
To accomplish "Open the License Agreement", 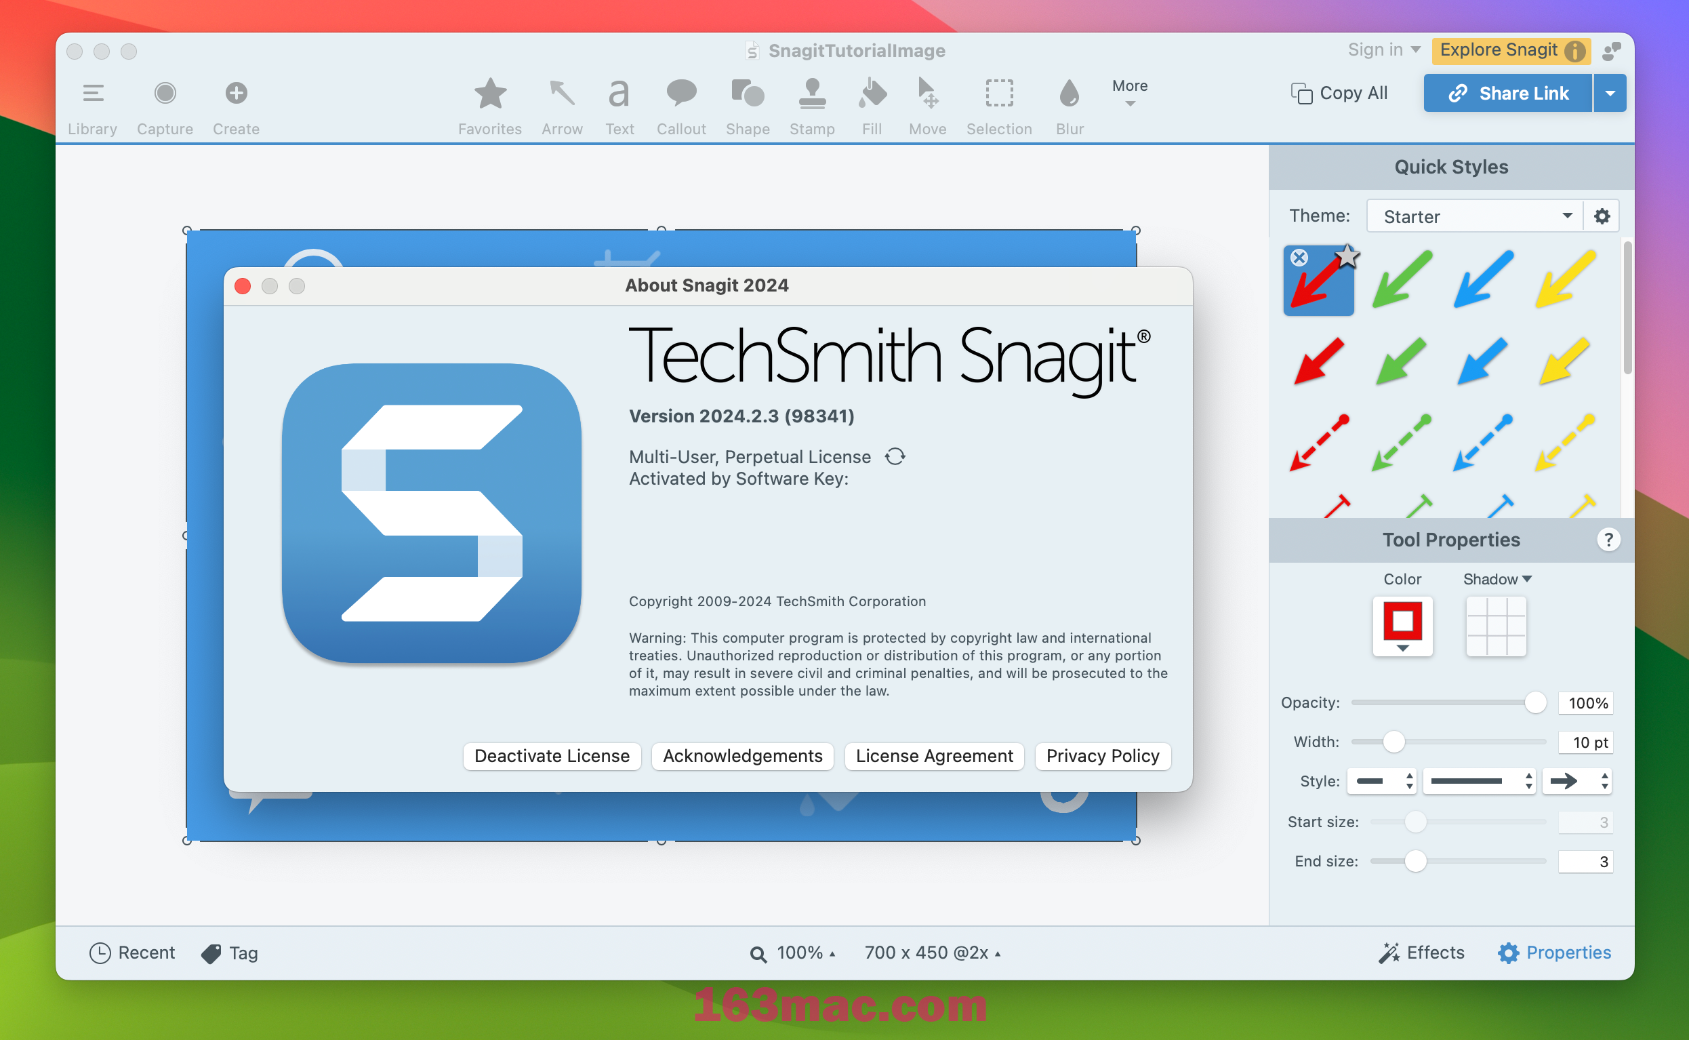I will pyautogui.click(x=933, y=756).
